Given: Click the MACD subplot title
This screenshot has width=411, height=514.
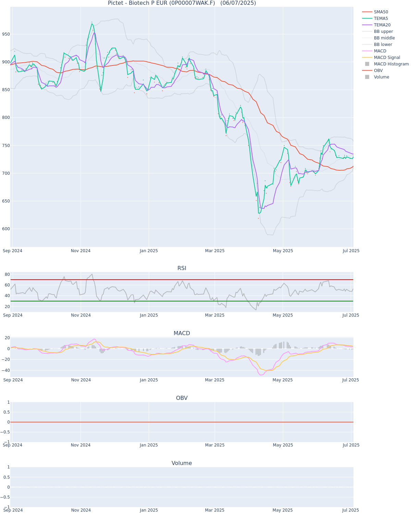Looking at the screenshot, I should (182, 333).
